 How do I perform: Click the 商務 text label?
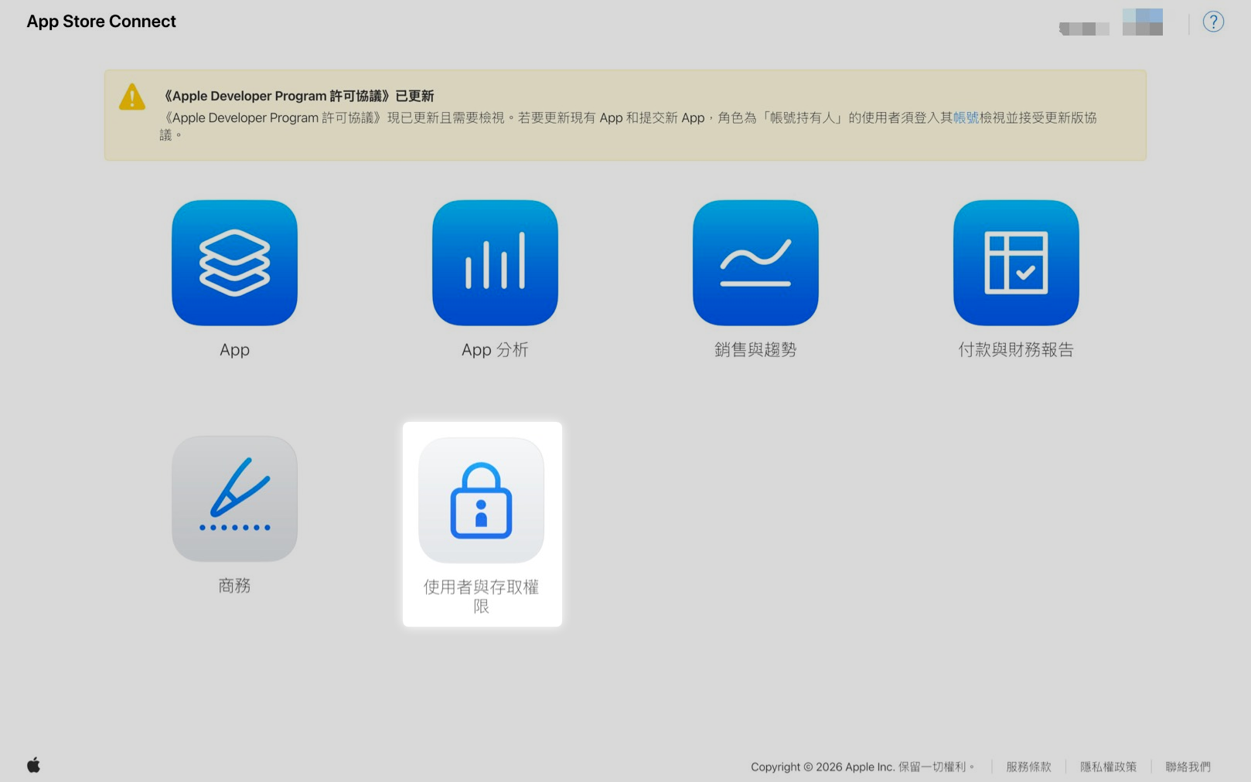pyautogui.click(x=234, y=586)
